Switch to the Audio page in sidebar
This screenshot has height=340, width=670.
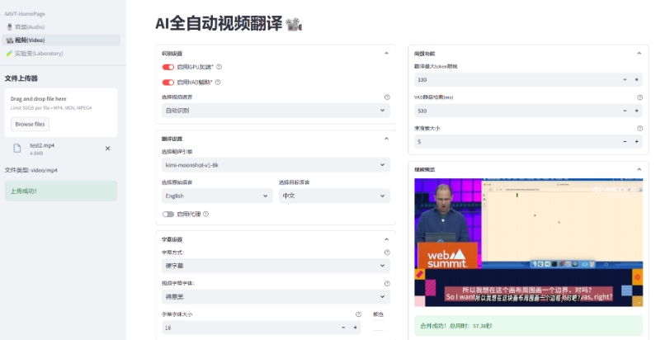click(30, 27)
